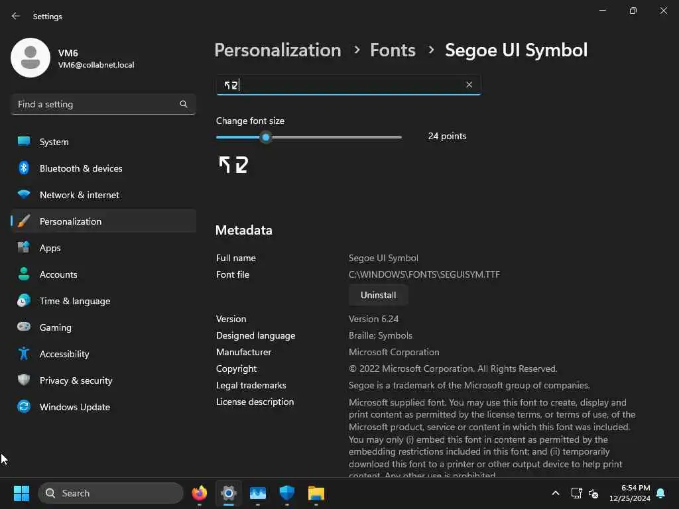Navigate to Fonts breadcrumb

[393, 50]
